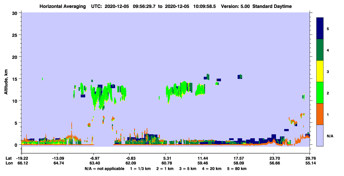Click the 'Lat' row label
This screenshot has height=176, width=344.
(9, 158)
